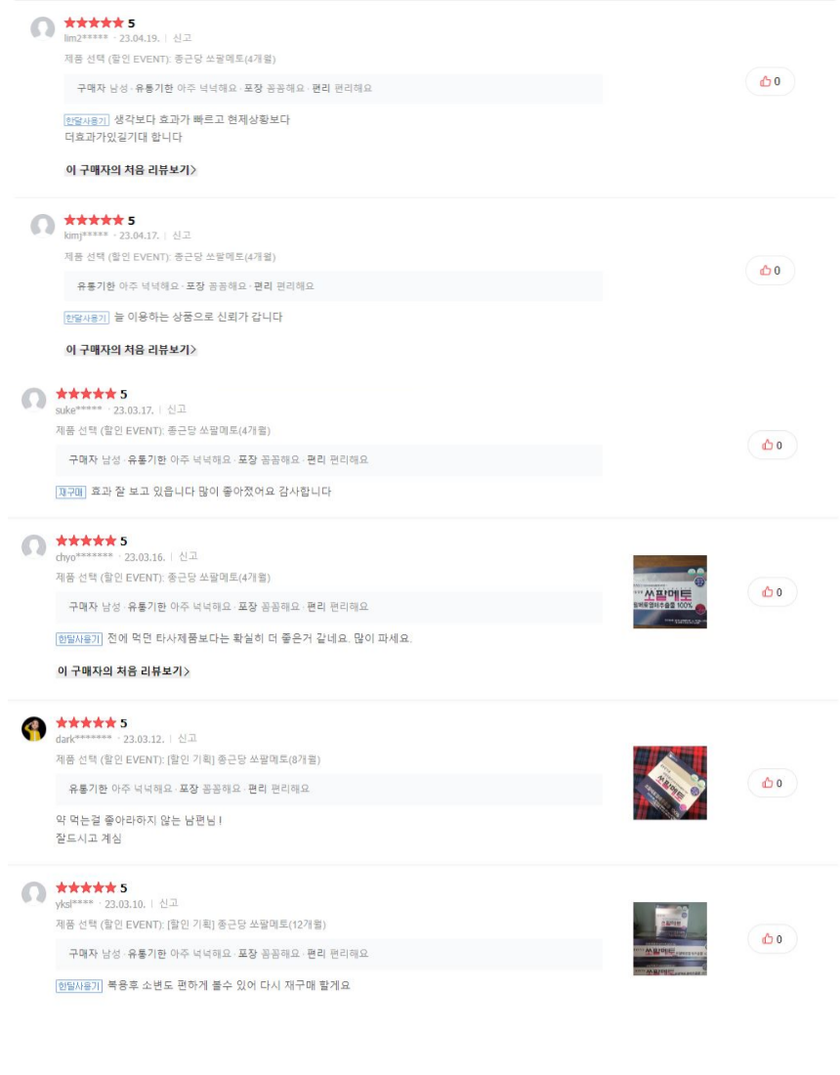Expand first review link for lim2*****
Screen dimensions: 840x1075
131,170
